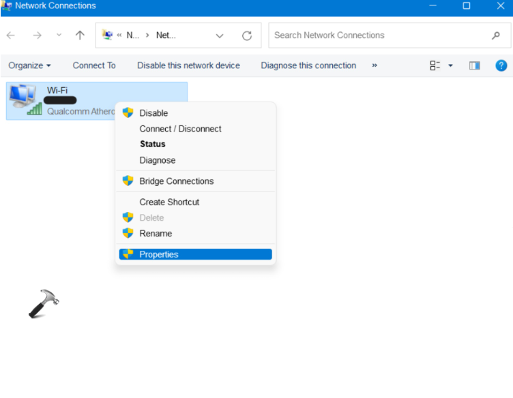Screen dimensions: 513x398
Task: Click Disable this network device
Action: click(x=188, y=65)
